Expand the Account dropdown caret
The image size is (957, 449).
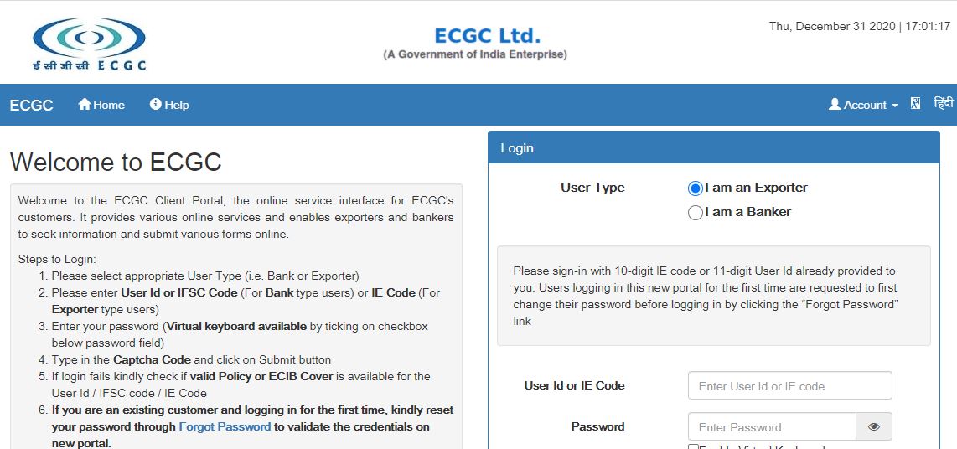895,106
